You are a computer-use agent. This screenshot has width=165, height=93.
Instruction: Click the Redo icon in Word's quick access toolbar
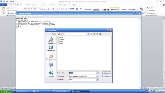(11, 1)
